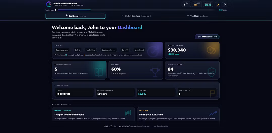This screenshot has height=133, width=272.
Task: Switch to The Floor tab
Action: point(197,16)
